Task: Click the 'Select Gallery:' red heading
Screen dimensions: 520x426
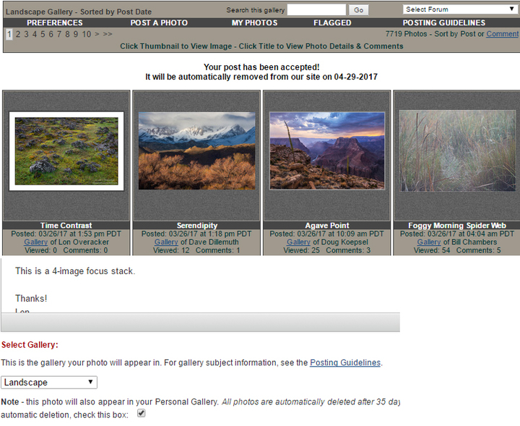Action: 30,345
